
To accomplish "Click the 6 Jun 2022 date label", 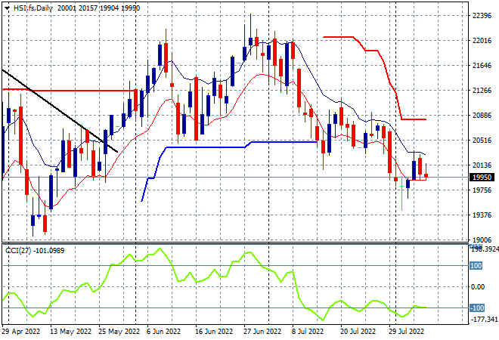I will (x=163, y=332).
